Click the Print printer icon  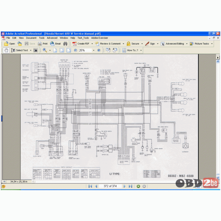[40, 44]
